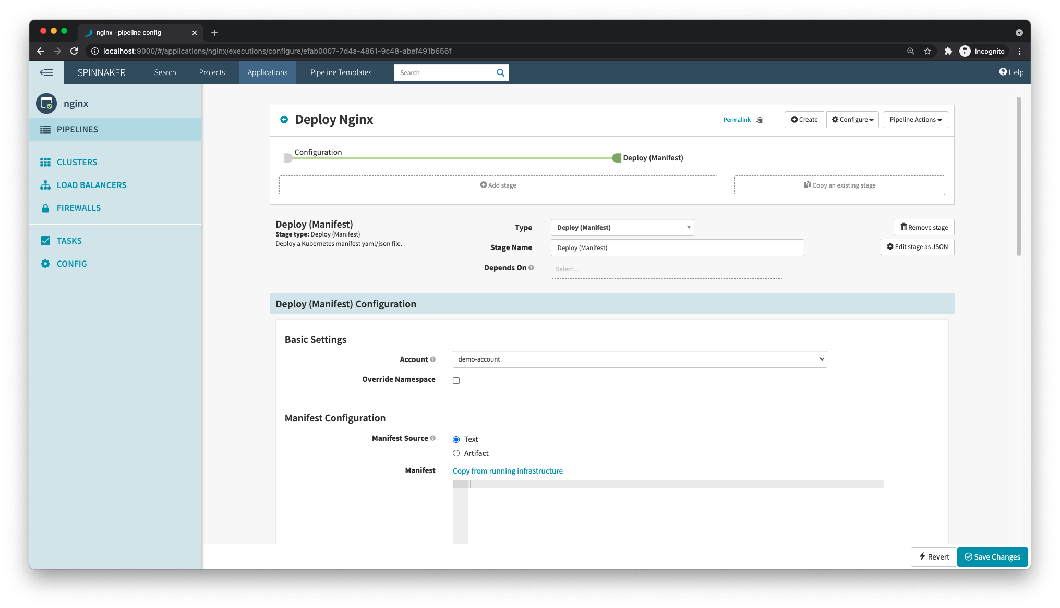Copy permalink with the clipboard icon
Viewport: 1060px width, 608px height.
(760, 120)
